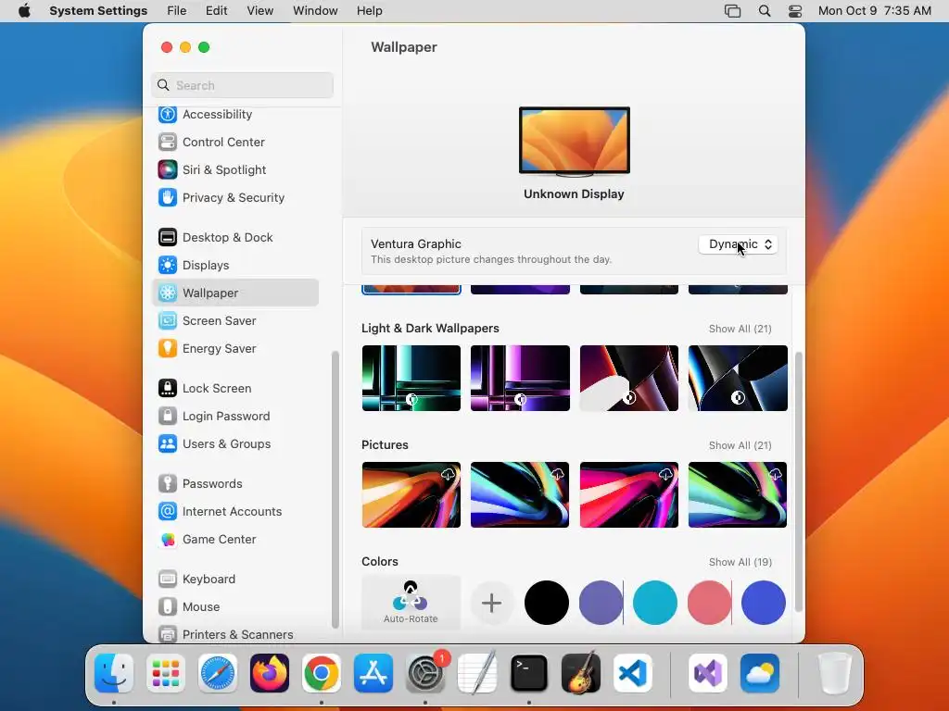Viewport: 949px width, 711px height.
Task: Select Users & Groups in sidebar
Action: 234,444
